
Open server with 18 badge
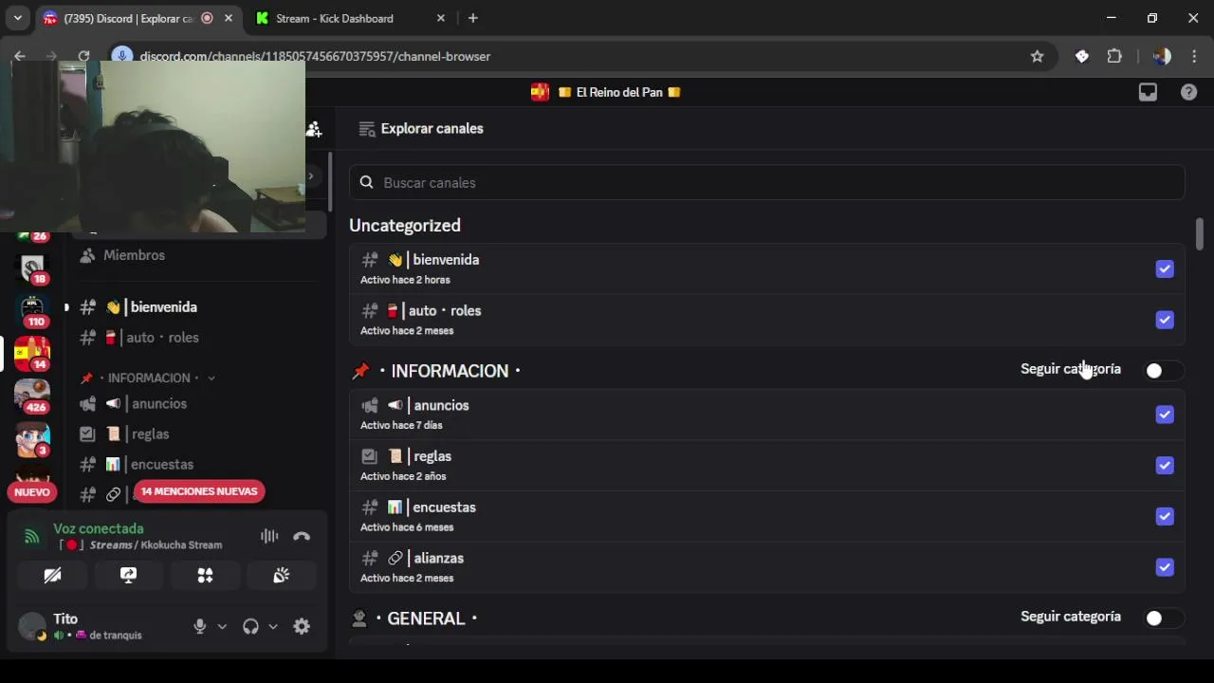[x=32, y=268]
